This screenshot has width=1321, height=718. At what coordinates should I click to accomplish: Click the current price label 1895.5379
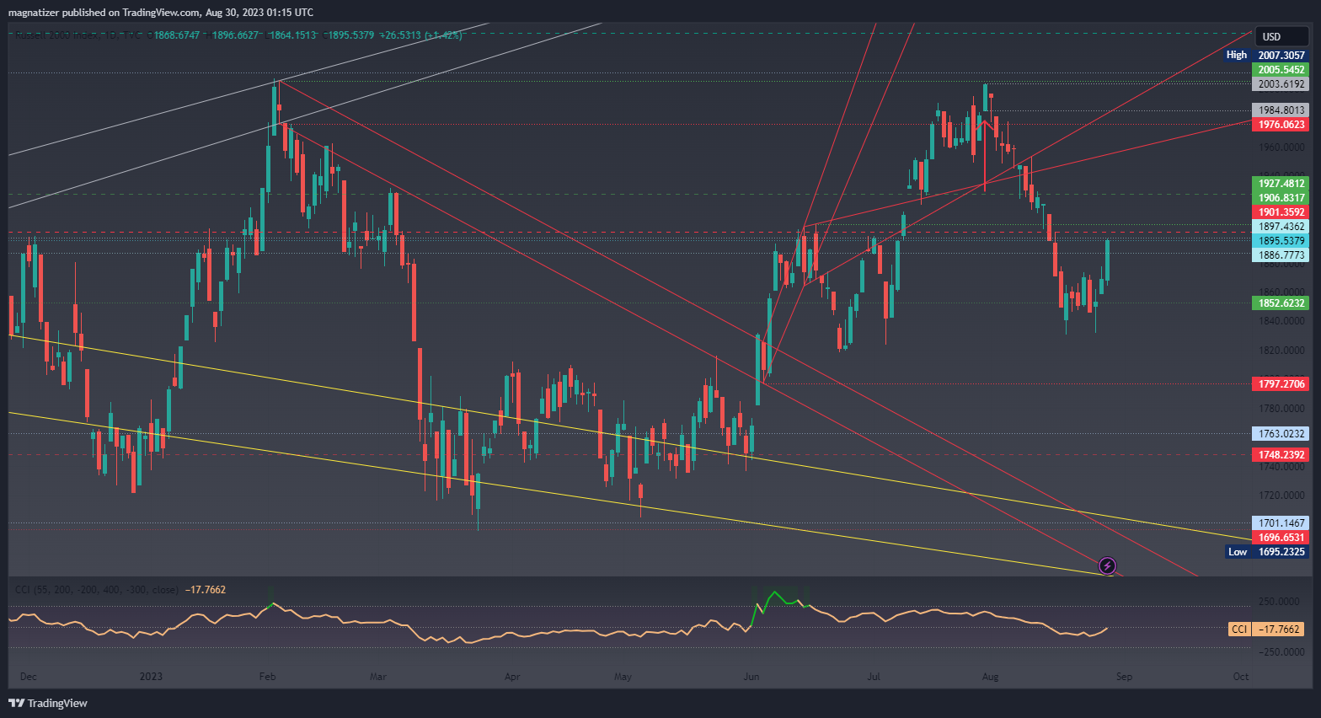pos(1281,241)
